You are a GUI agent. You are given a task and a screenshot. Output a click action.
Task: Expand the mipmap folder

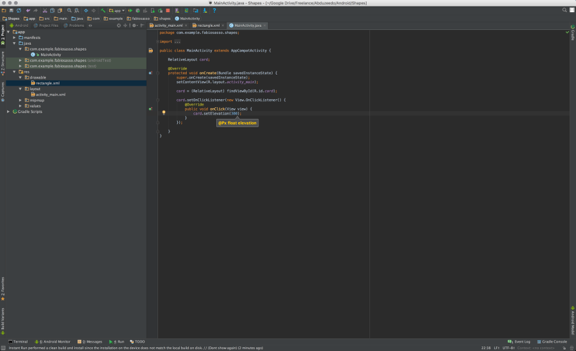[20, 100]
